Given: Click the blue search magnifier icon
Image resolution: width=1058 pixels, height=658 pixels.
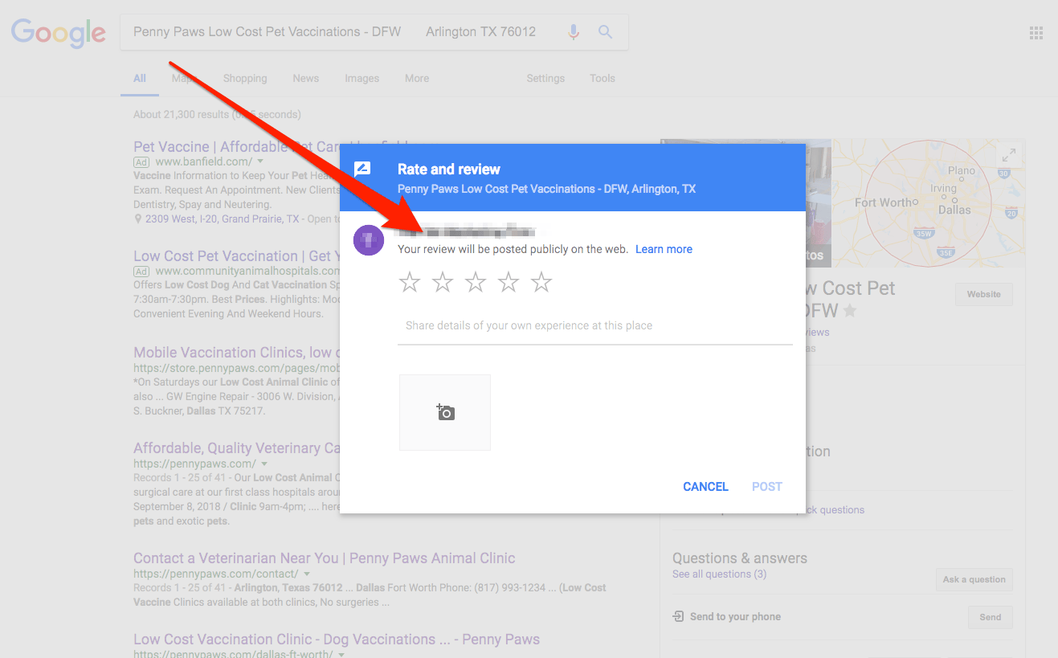Looking at the screenshot, I should (x=606, y=32).
